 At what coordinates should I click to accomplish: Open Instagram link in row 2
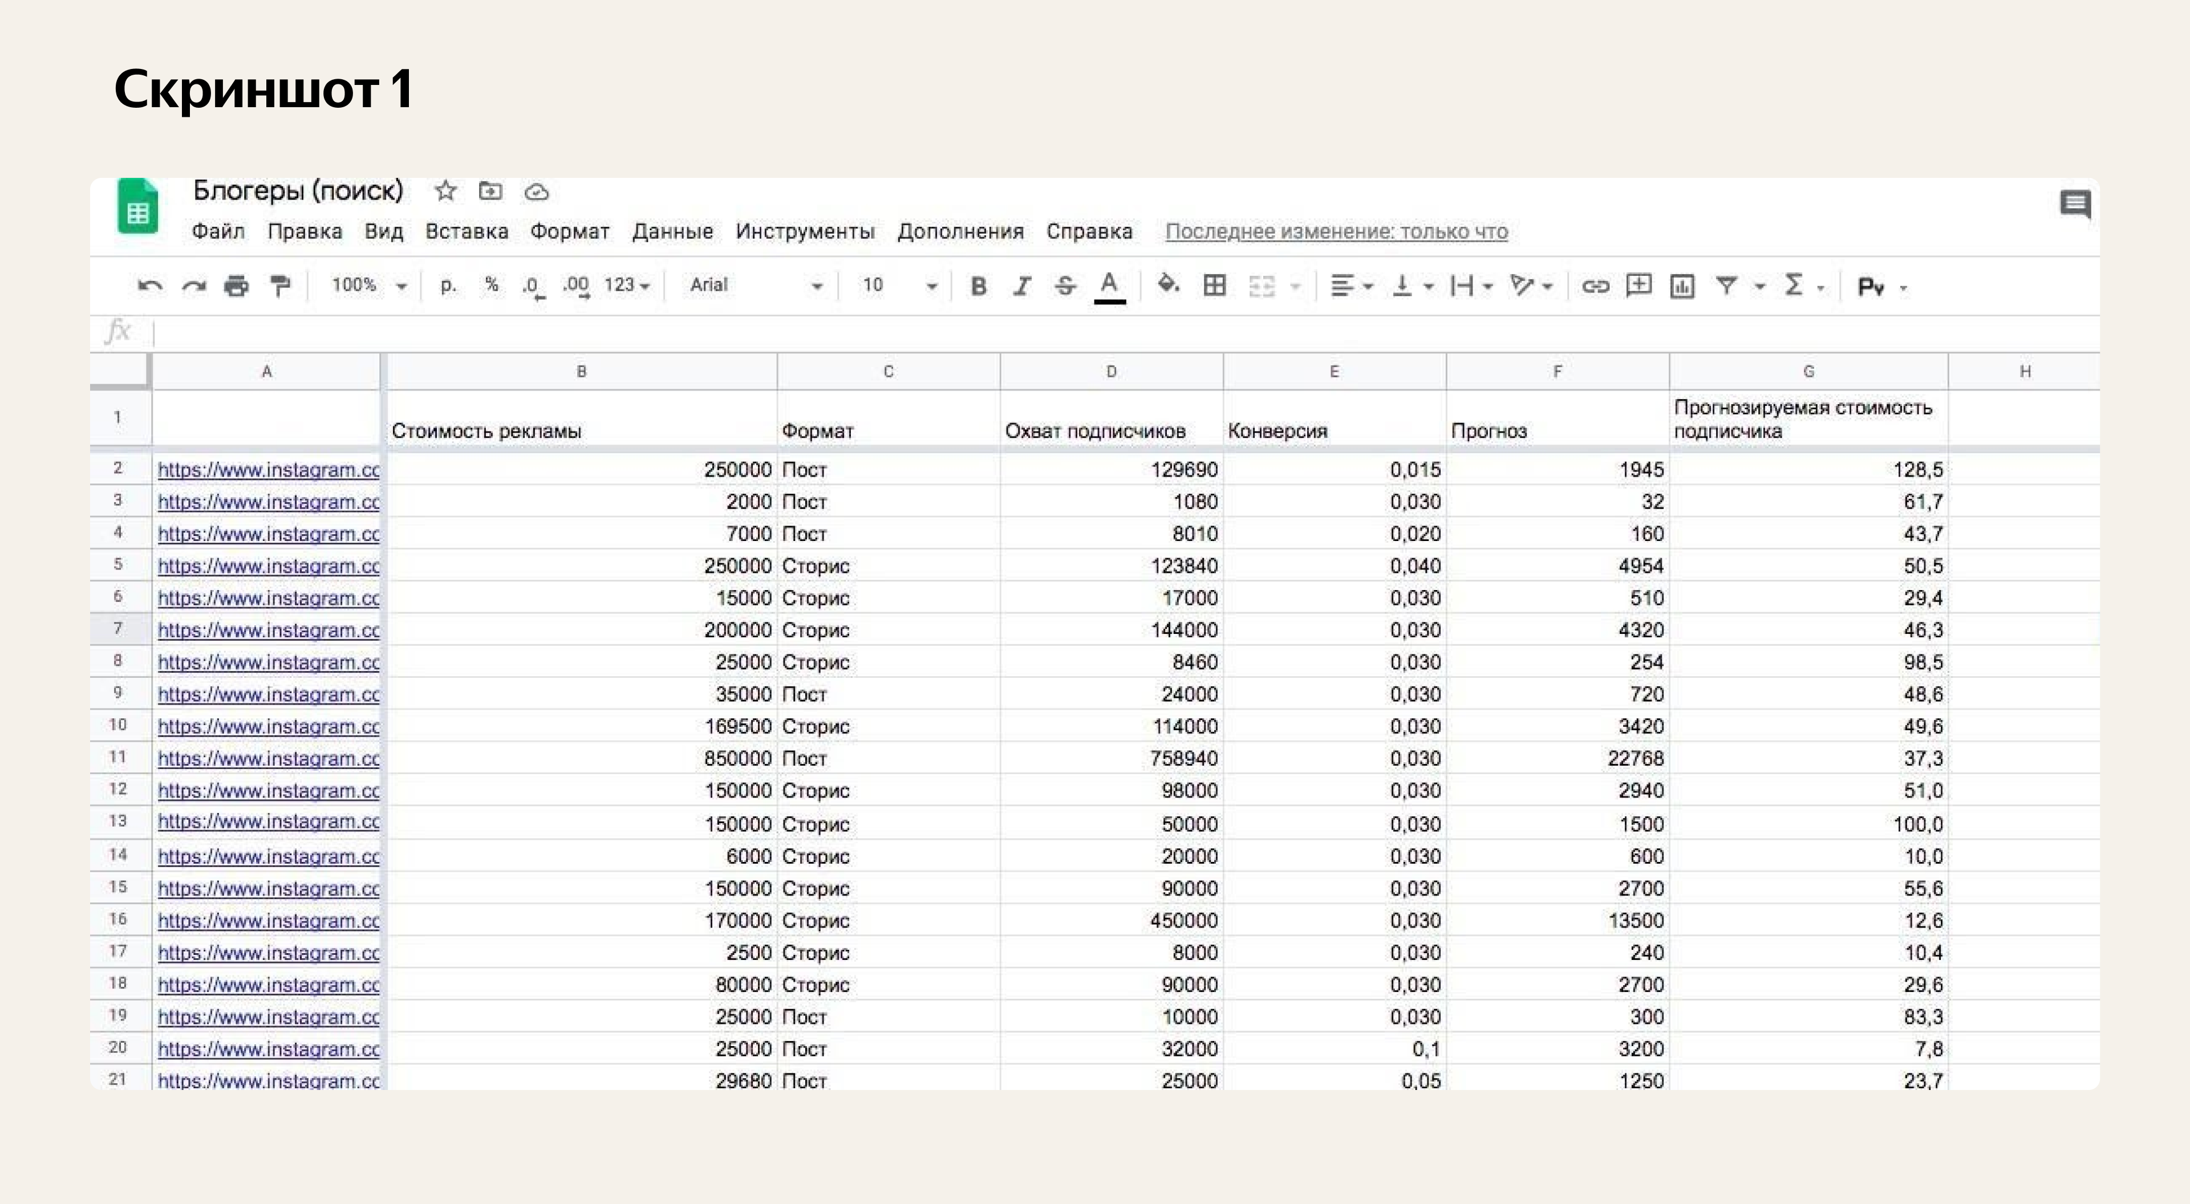(x=268, y=470)
